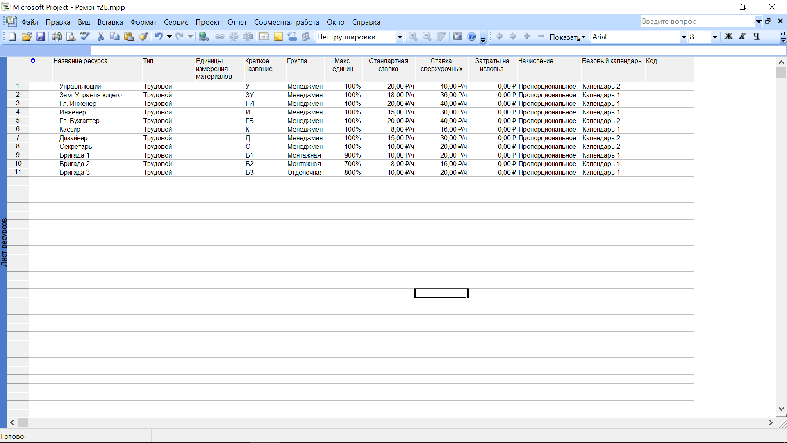Click the 'Введите вопрос' help field

pos(697,21)
